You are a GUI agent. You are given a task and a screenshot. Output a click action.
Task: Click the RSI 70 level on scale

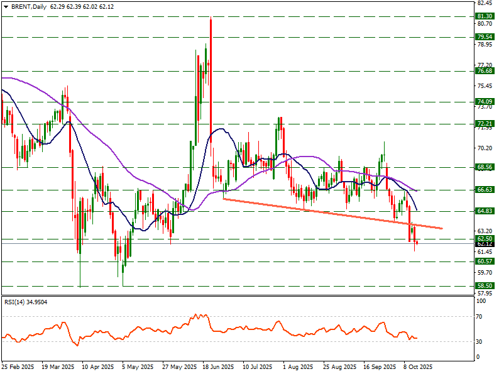point(480,317)
